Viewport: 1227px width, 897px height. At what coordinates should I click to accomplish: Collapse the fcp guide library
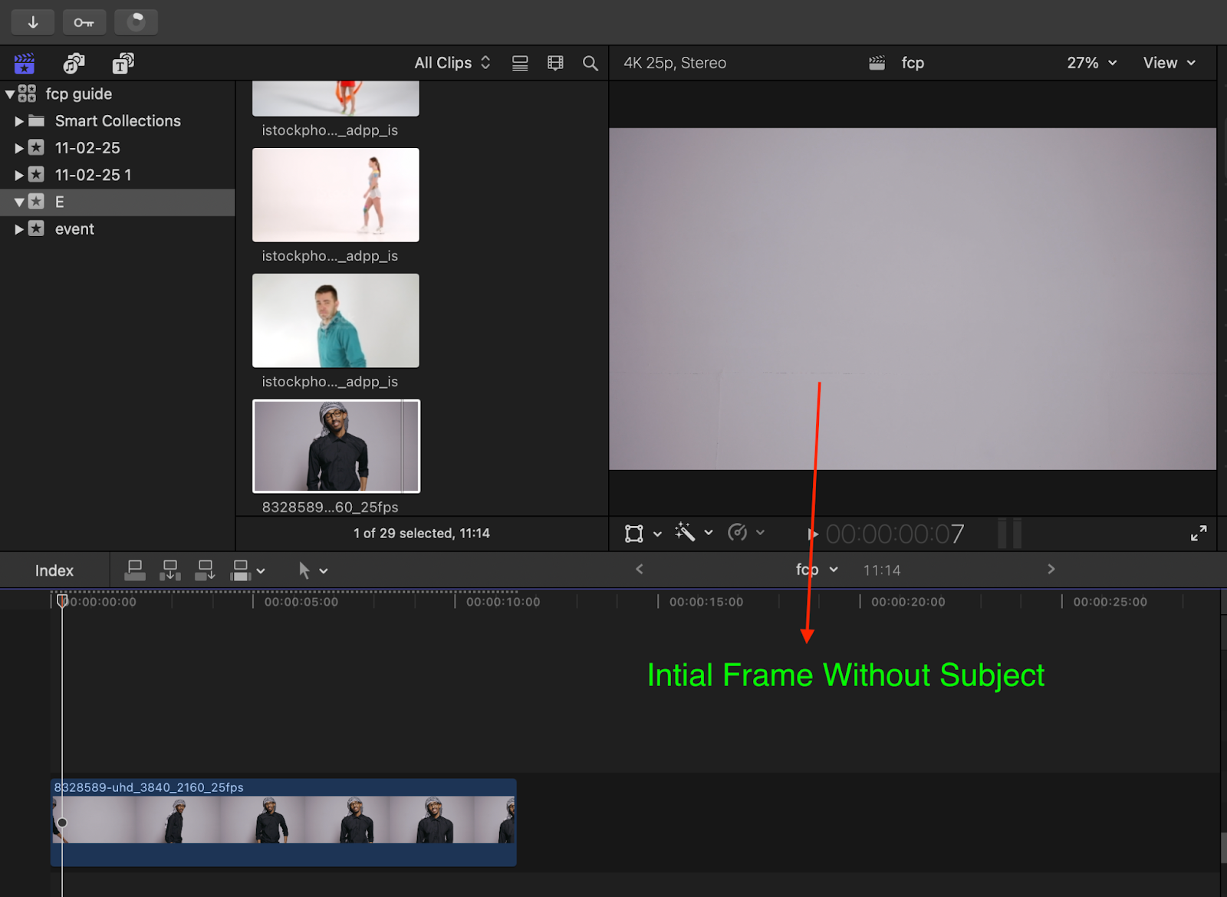pyautogui.click(x=10, y=94)
